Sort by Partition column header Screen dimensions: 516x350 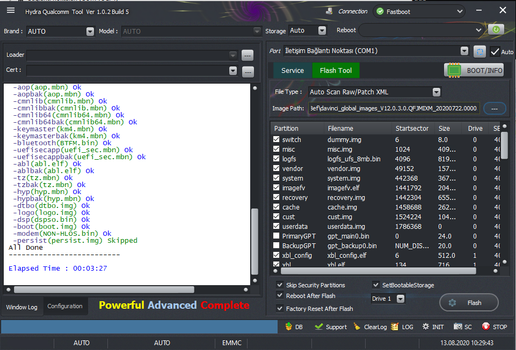click(286, 129)
